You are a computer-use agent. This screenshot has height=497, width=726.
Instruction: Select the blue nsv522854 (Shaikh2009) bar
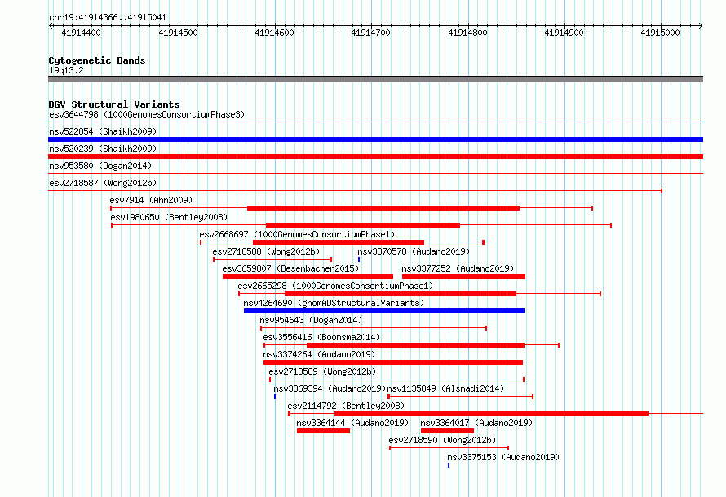click(375, 140)
